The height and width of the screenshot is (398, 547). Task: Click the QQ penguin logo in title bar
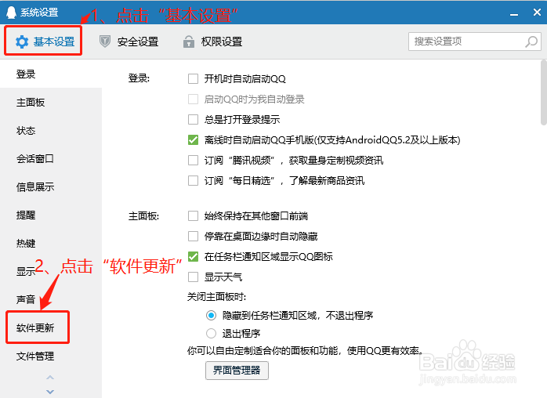point(11,13)
